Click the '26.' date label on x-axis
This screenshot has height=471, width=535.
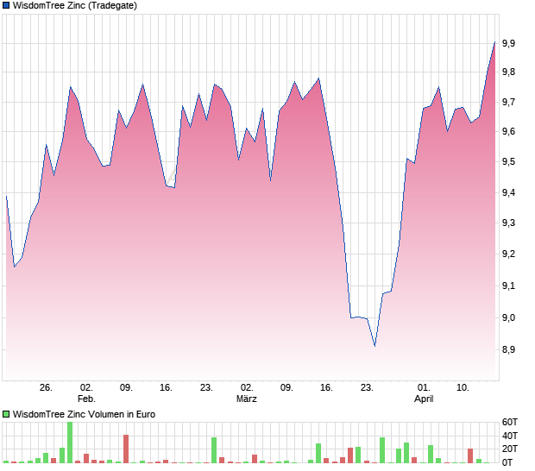point(46,388)
